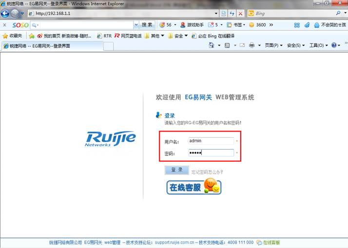Open the 网页蓝电话 favorite link
The height and width of the screenshot is (248, 348).
128,36
